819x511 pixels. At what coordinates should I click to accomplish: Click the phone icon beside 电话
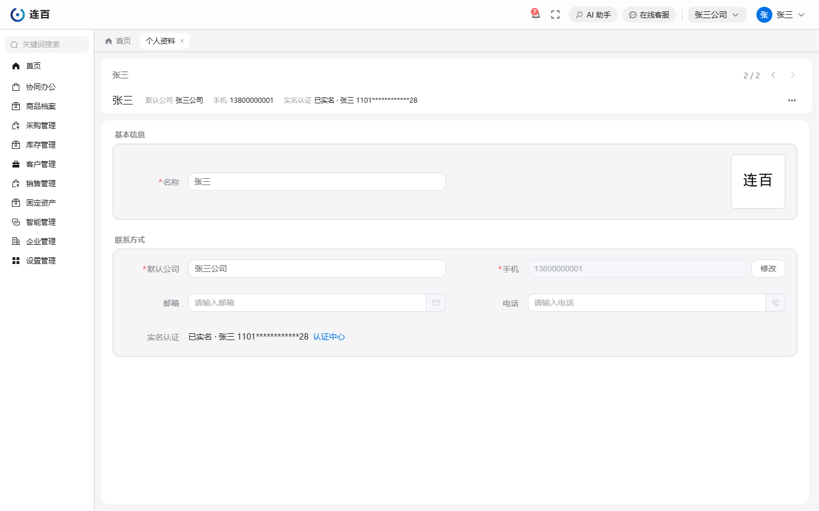tap(776, 303)
